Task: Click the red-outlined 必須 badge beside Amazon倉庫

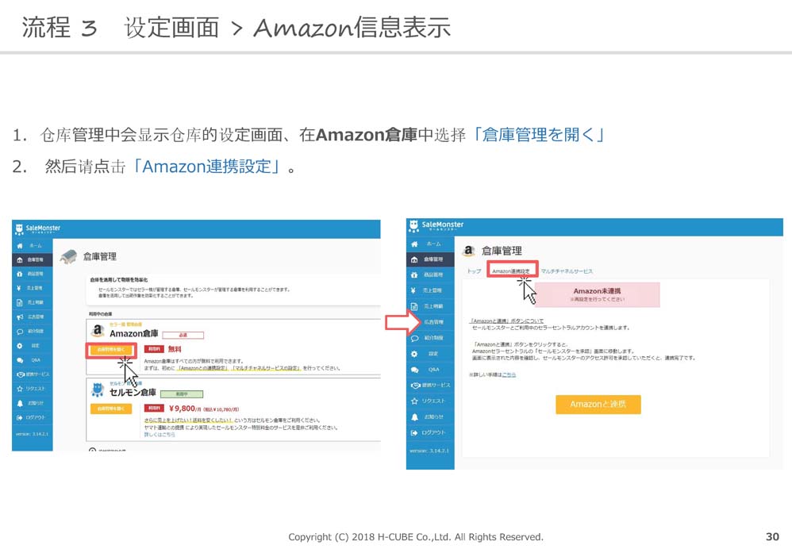Action: pyautogui.click(x=183, y=336)
